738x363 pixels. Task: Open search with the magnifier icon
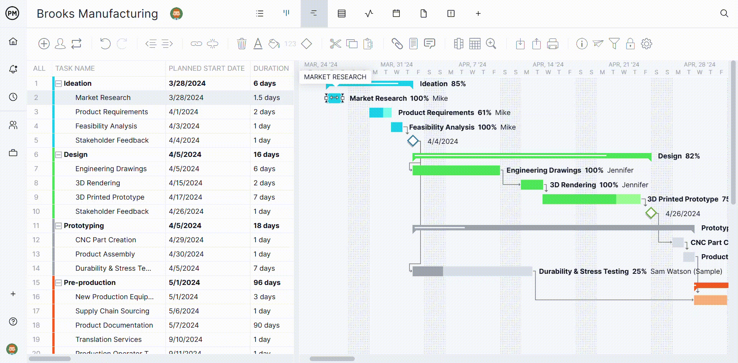pyautogui.click(x=724, y=13)
